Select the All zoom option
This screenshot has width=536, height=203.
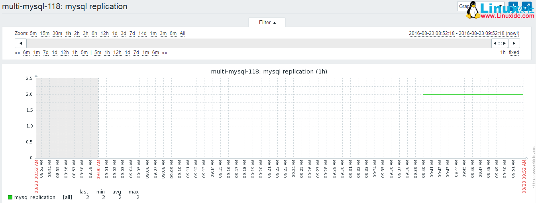coord(183,33)
